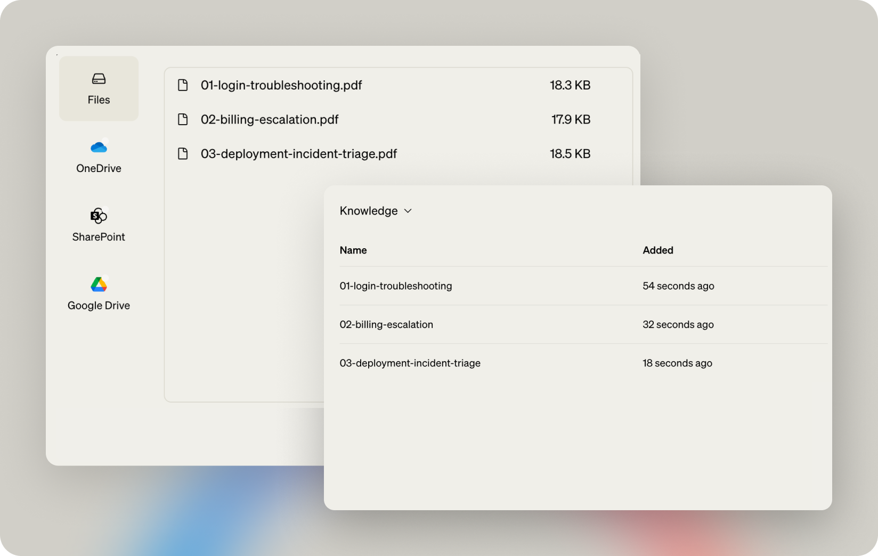Image resolution: width=878 pixels, height=556 pixels.
Task: Sort by the Added column header
Action: point(658,250)
